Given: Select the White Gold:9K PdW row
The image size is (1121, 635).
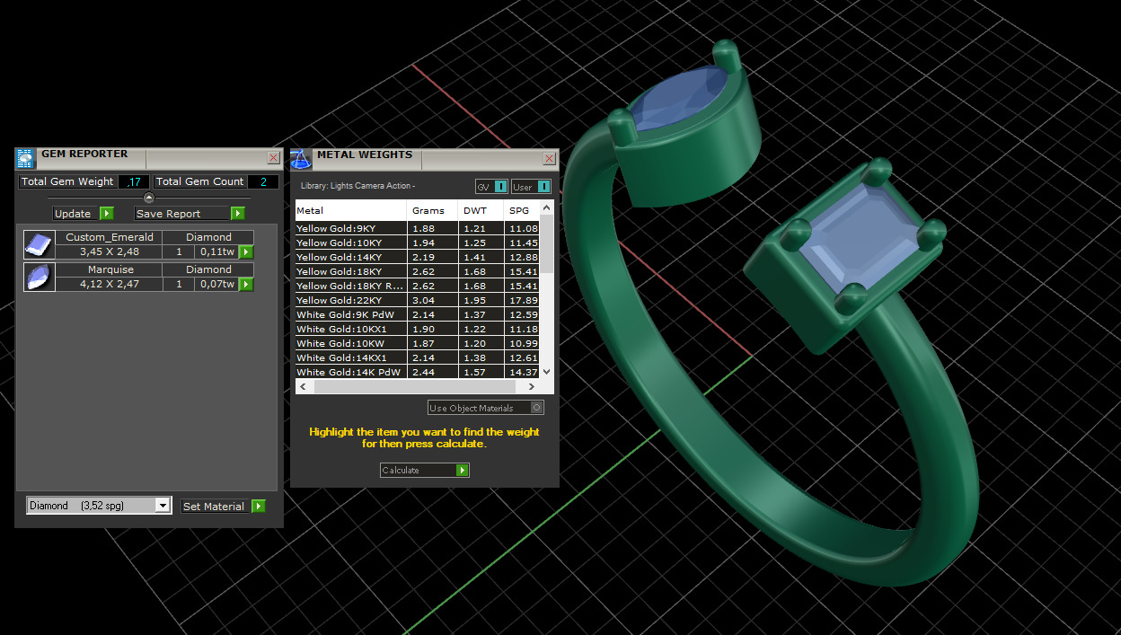Looking at the screenshot, I should (418, 314).
